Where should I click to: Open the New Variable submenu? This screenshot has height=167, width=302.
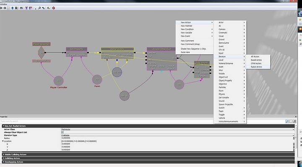pyautogui.click(x=195, y=33)
